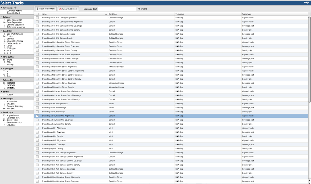Show Currently Active tracks
311x184 pixels.
coord(14,11)
